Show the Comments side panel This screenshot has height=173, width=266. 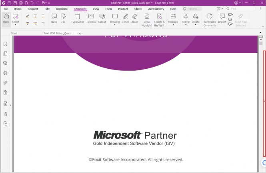[6, 63]
